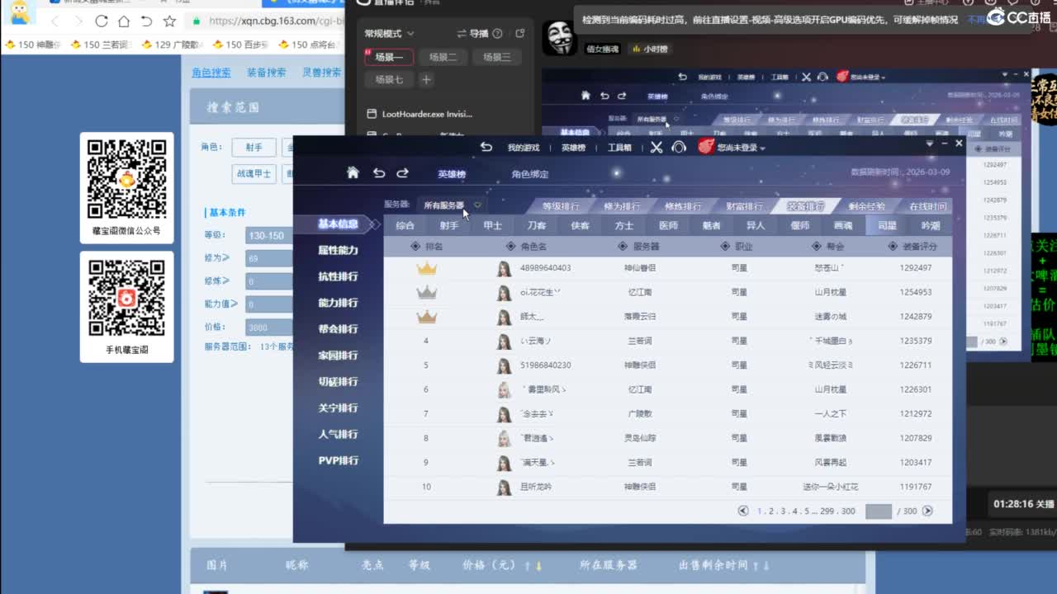Click the red NetEase logo icon
The width and height of the screenshot is (1057, 594).
coord(705,147)
